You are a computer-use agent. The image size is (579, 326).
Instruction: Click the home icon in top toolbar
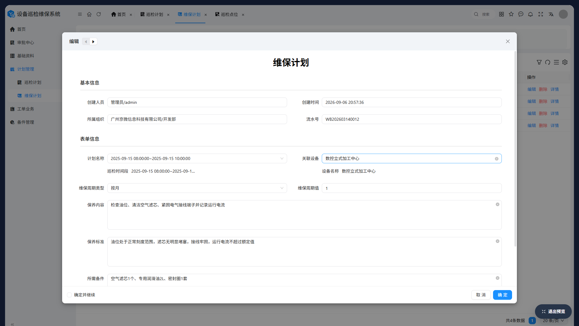click(89, 14)
